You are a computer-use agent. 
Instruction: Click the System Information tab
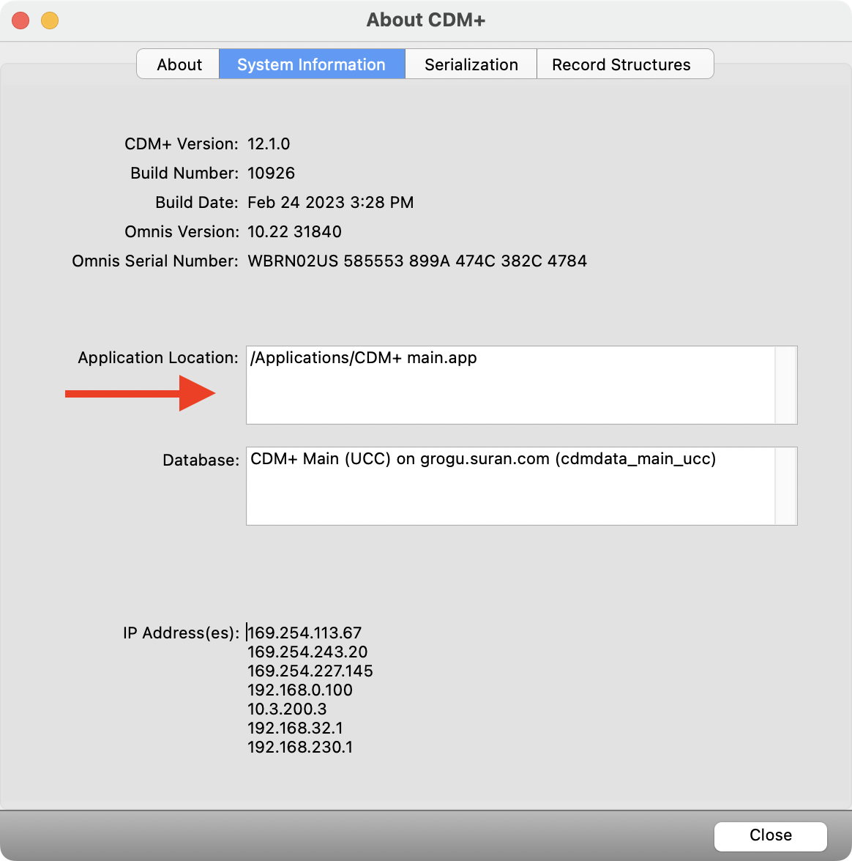[x=311, y=64]
